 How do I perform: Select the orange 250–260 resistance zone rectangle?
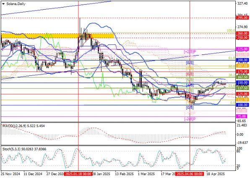point(57,36)
